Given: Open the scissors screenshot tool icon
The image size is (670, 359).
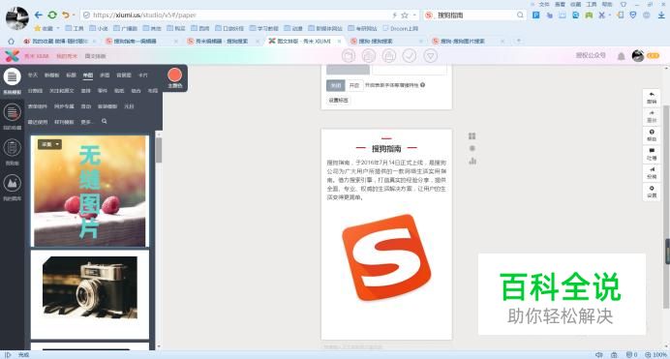Looking at the screenshot, I should pos(601,15).
